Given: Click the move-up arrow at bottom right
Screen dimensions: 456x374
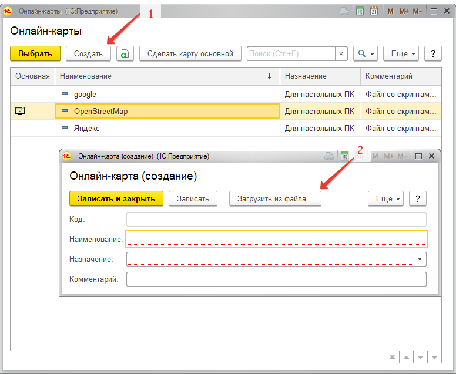Looking at the screenshot, I should click(x=406, y=357).
